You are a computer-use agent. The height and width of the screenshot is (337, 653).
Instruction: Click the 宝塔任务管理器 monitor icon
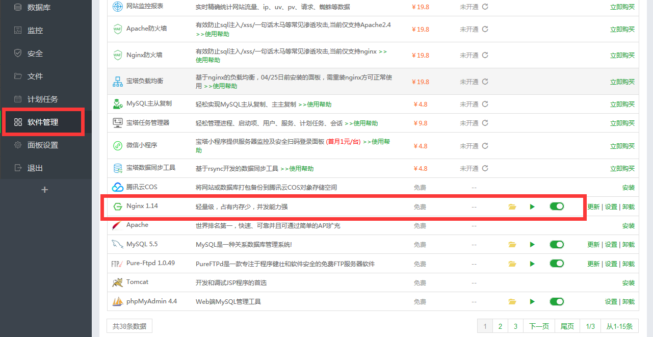(117, 123)
